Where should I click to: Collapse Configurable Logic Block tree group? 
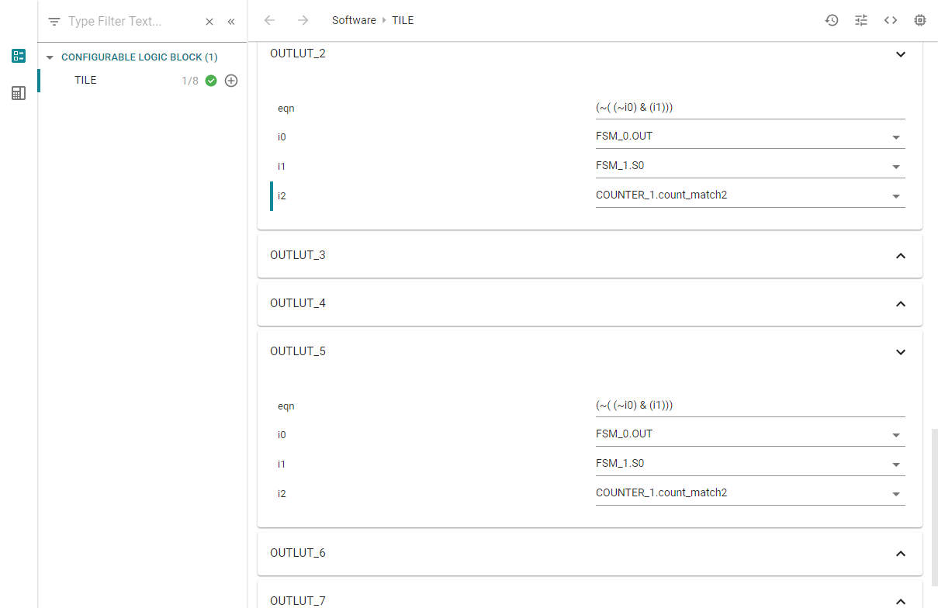[x=50, y=57]
